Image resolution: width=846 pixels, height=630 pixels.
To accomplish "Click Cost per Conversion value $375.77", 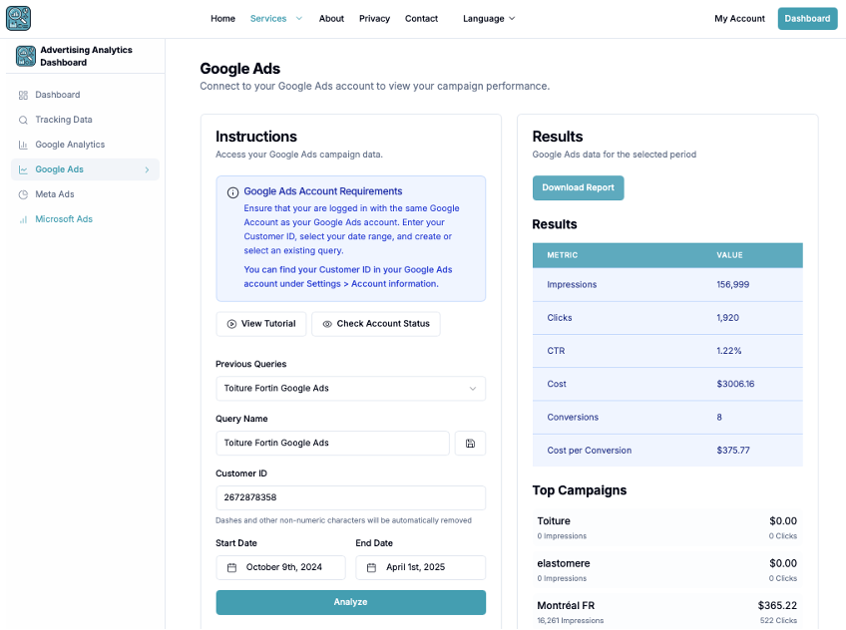I will (x=732, y=451).
